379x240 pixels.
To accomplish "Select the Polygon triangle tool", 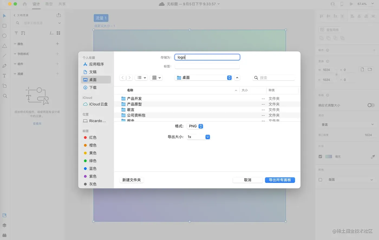I will point(4,46).
